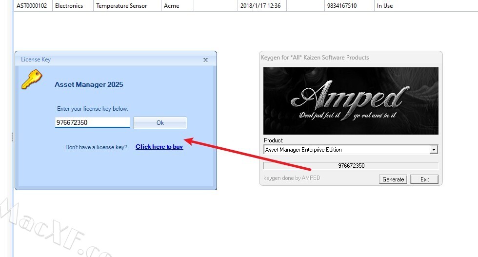The image size is (478, 257).
Task: Select the In Use status cell
Action: coord(426,6)
